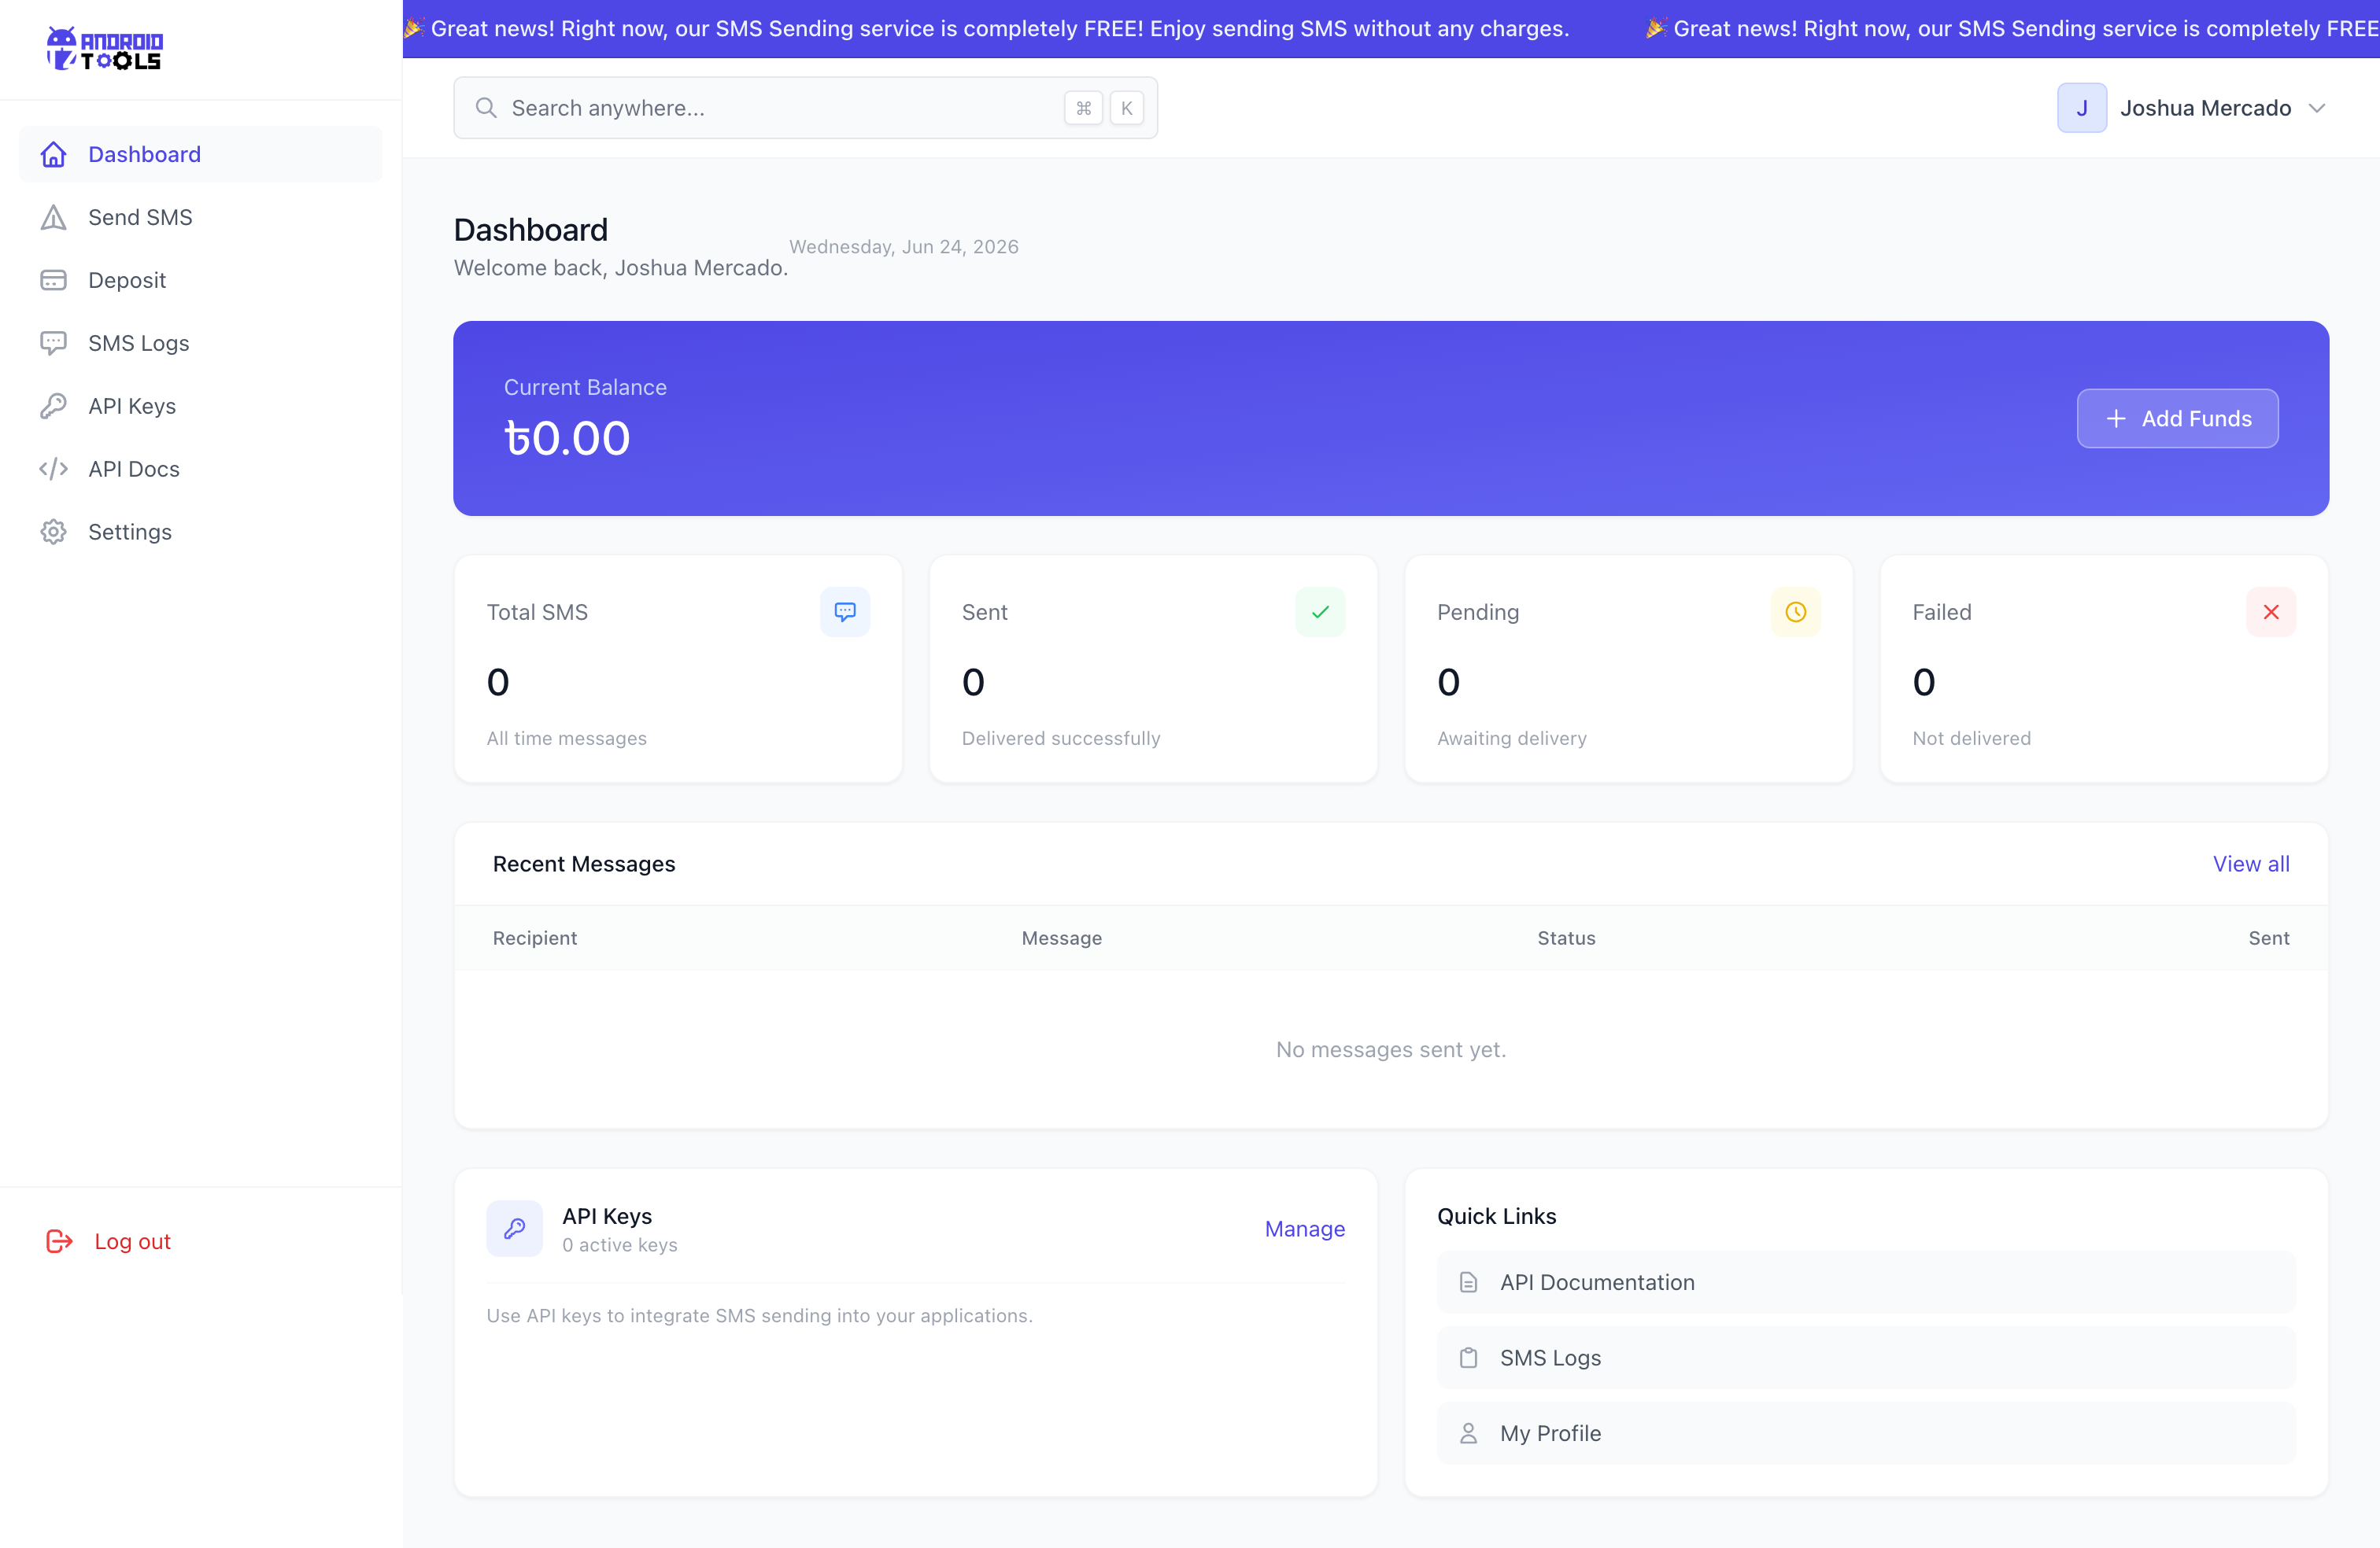Click the Joshua Mercado user name
This screenshot has height=1548, width=2380.
pos(2205,108)
